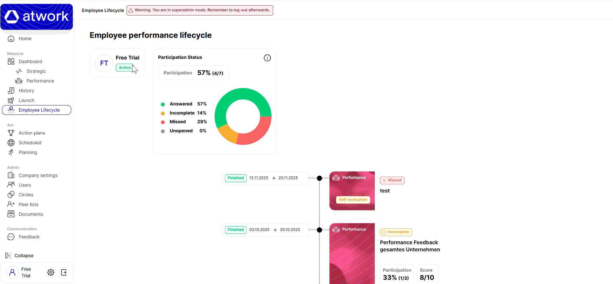613x284 pixels.
Task: Expand the Dashboard section in sidebar
Action: 30,61
